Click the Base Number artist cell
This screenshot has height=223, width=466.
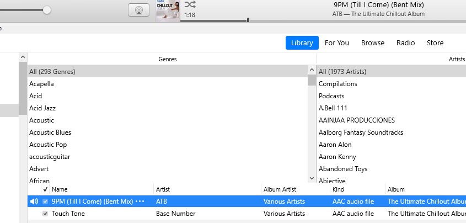pyautogui.click(x=175, y=214)
